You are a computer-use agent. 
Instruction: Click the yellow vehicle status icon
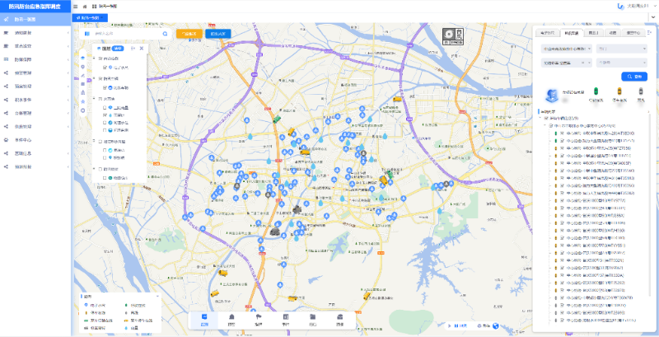point(618,91)
